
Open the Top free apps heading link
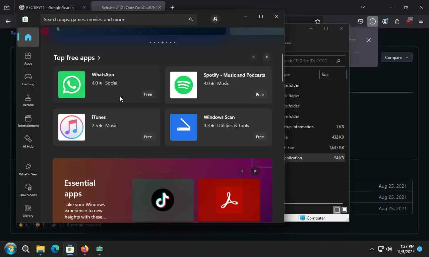[x=77, y=58]
